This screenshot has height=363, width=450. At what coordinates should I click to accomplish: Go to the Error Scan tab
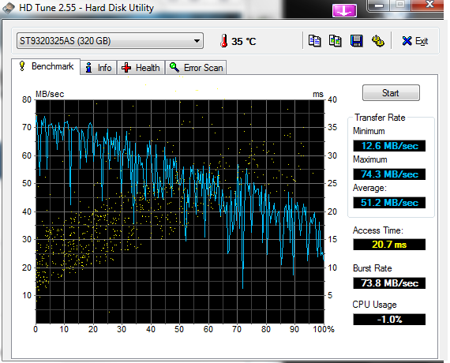click(x=196, y=68)
